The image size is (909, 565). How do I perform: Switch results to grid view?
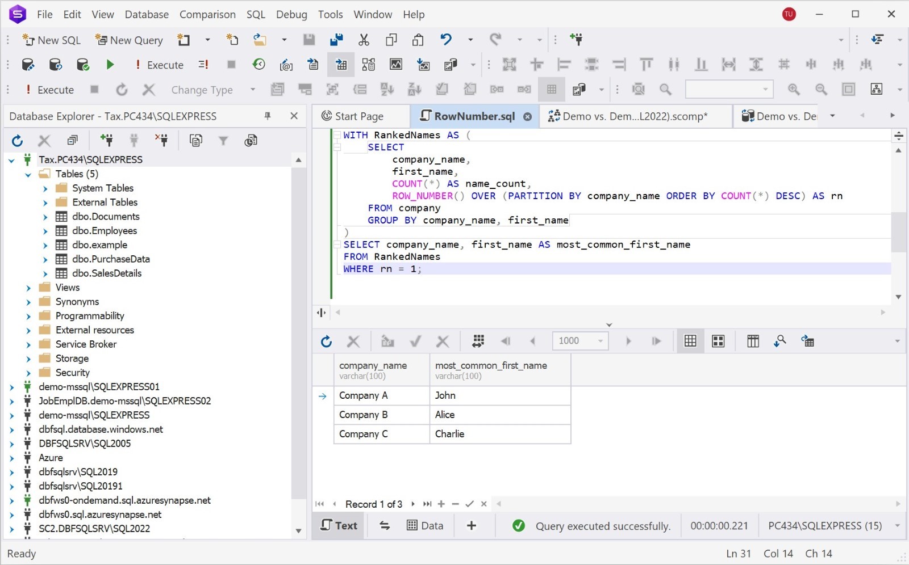[690, 341]
